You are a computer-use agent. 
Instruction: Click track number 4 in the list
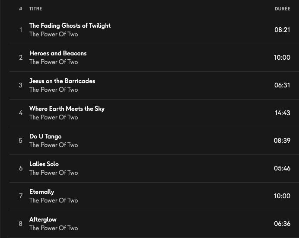click(20, 113)
